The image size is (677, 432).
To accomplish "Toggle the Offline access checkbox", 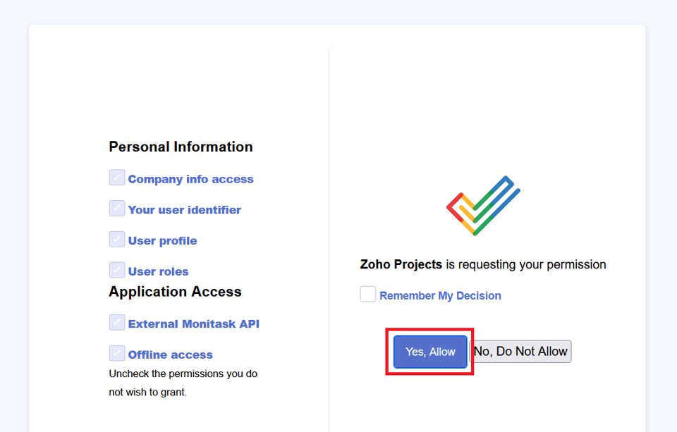I will tap(117, 353).
